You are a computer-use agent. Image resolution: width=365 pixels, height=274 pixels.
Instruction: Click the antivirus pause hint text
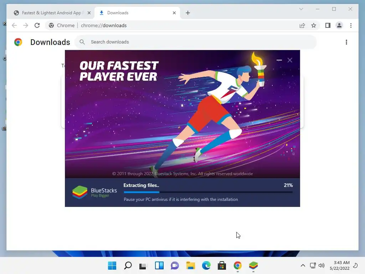click(x=181, y=199)
